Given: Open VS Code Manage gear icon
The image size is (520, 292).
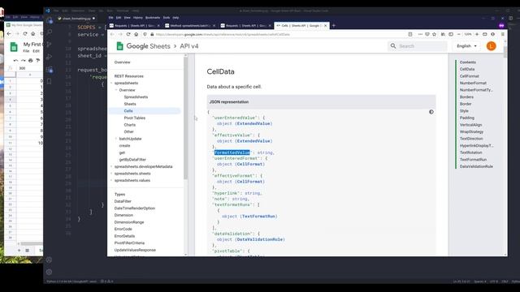Looking at the screenshot, I should 49,272.
